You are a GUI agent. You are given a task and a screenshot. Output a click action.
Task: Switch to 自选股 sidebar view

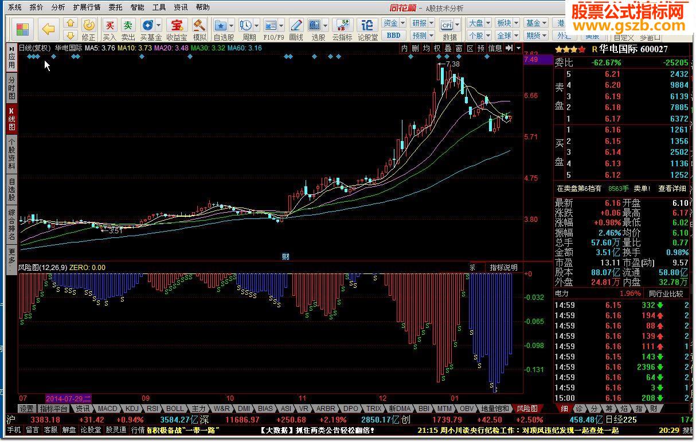coord(12,190)
